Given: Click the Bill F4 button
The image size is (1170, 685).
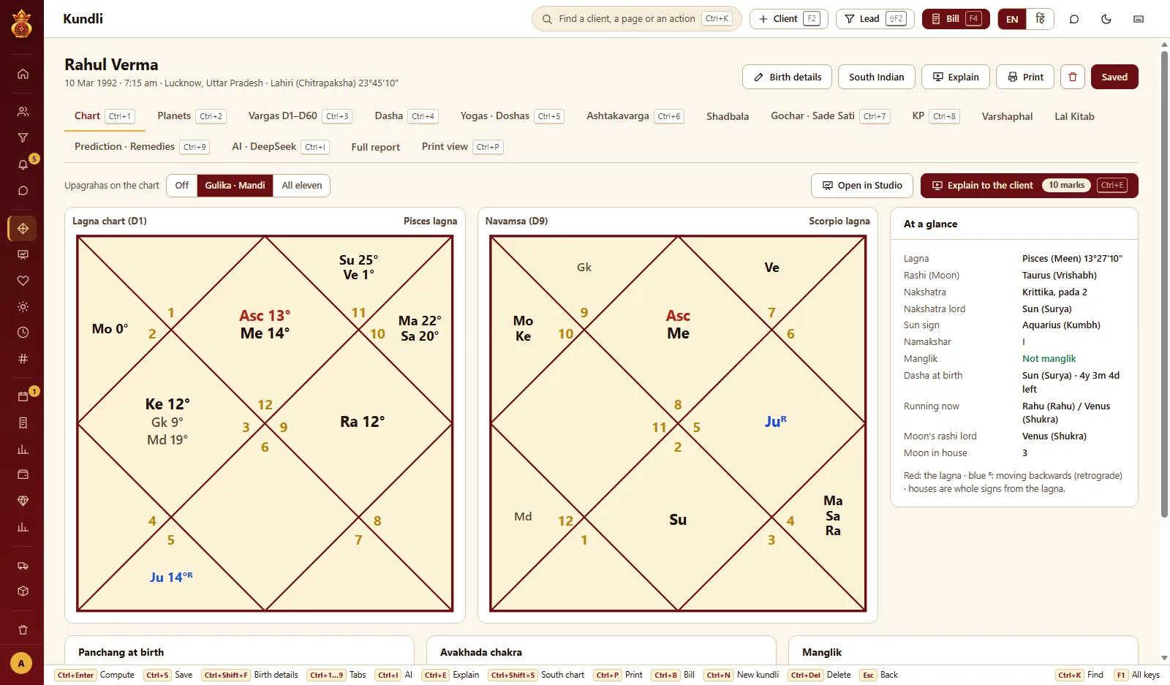Looking at the screenshot, I should click(x=956, y=19).
